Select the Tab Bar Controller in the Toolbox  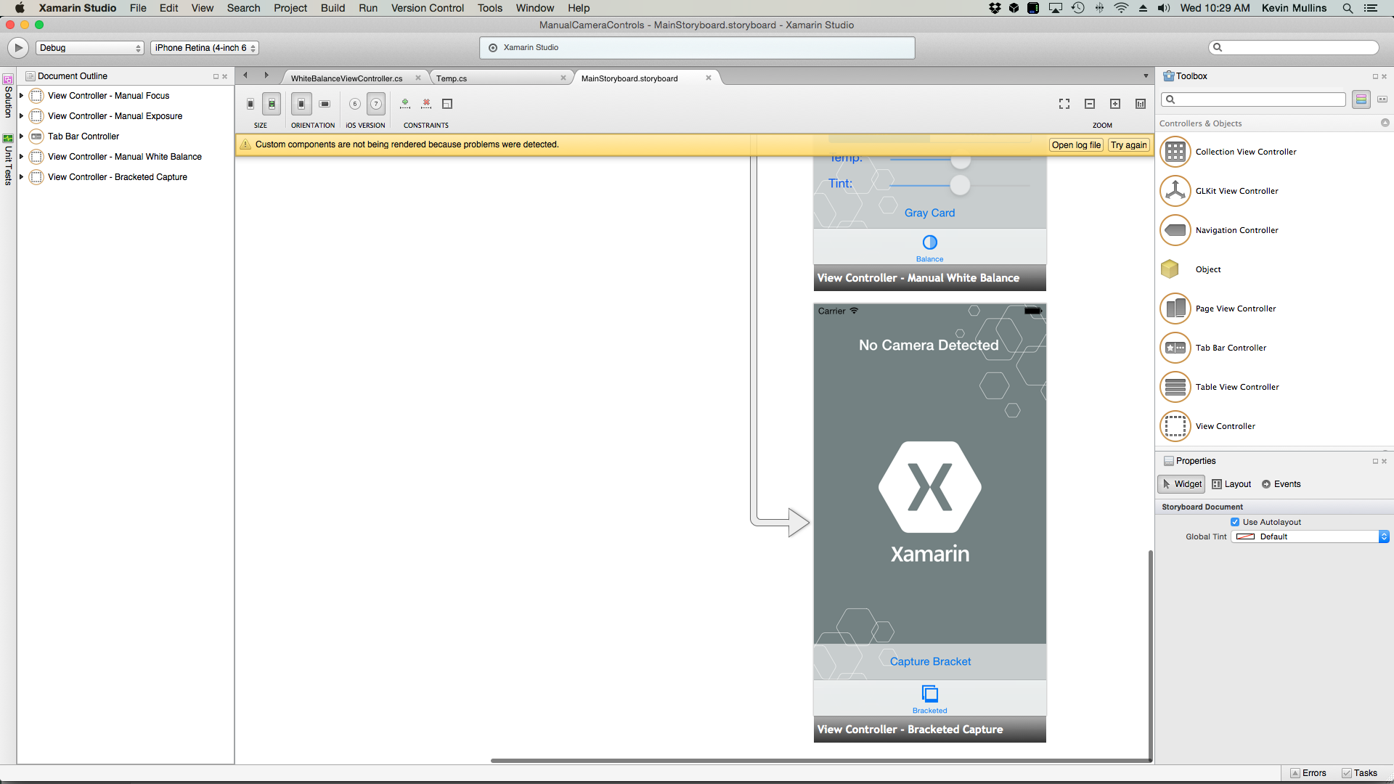pos(1232,348)
